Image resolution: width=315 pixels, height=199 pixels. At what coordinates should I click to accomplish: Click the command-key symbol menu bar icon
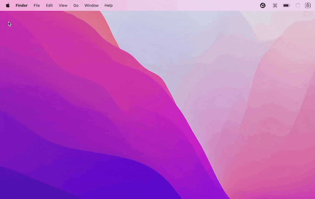pyautogui.click(x=275, y=5)
